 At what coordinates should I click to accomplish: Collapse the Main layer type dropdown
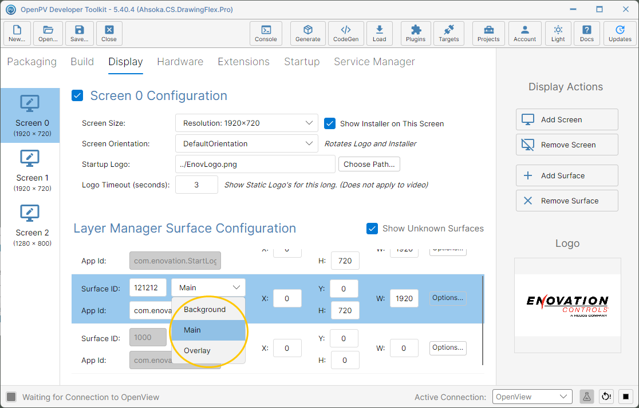pos(208,287)
